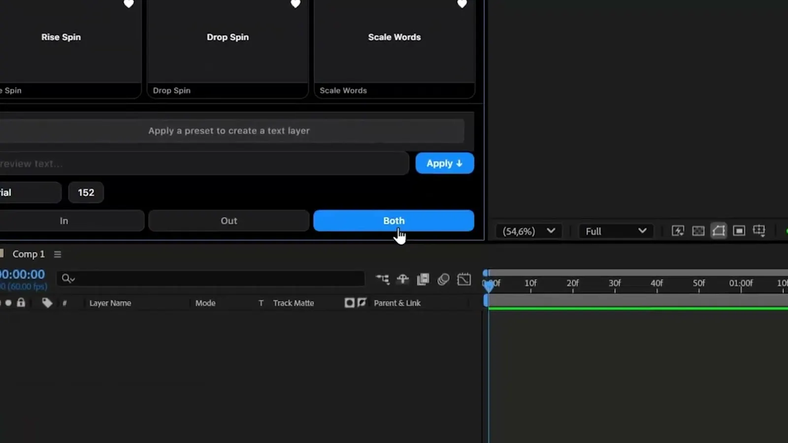788x443 pixels.
Task: Click the blue current timecode display
Action: click(x=23, y=274)
